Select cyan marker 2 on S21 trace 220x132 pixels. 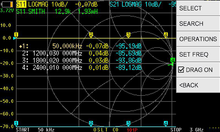click(91, 123)
